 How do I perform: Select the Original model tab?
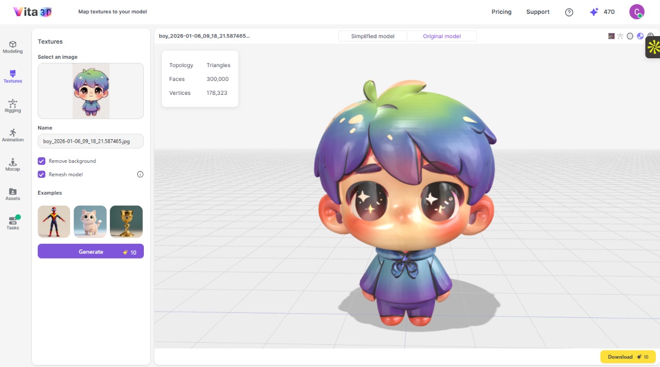441,36
